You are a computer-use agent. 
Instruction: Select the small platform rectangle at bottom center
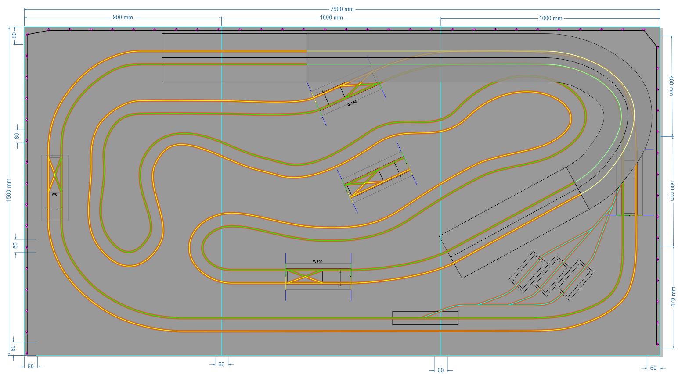[x=425, y=318]
